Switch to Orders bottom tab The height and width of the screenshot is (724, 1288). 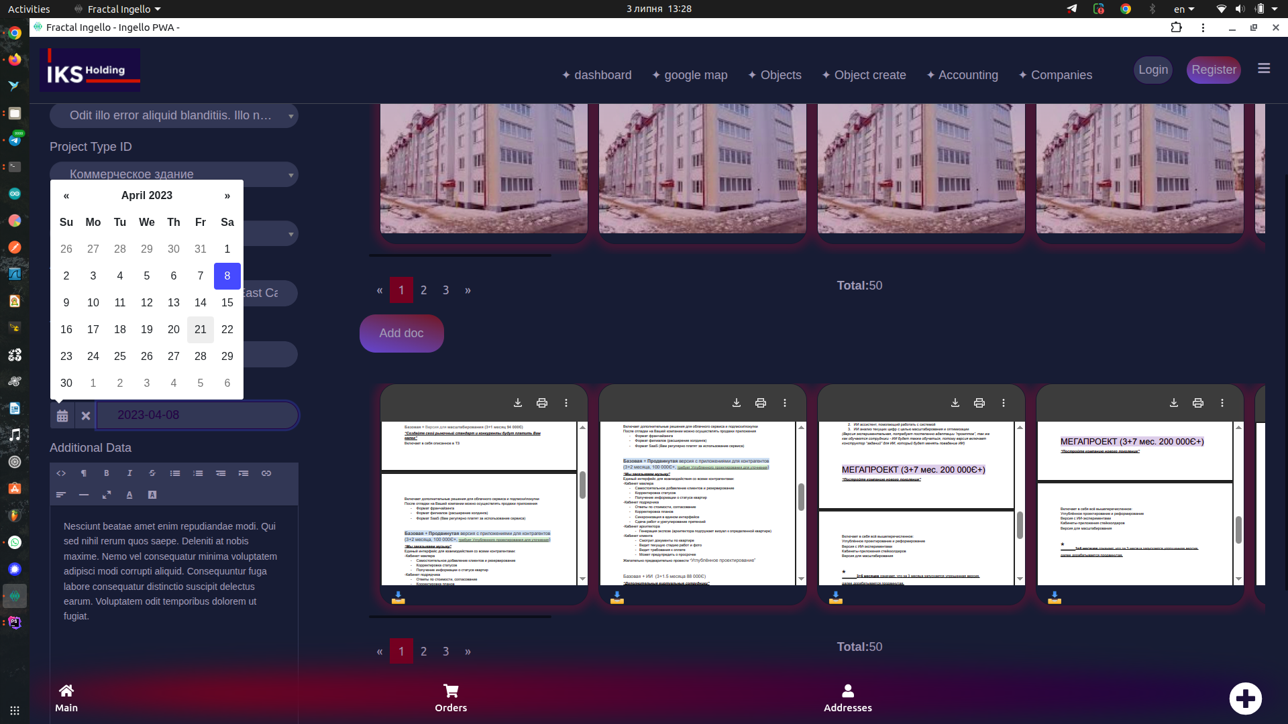coord(451,699)
